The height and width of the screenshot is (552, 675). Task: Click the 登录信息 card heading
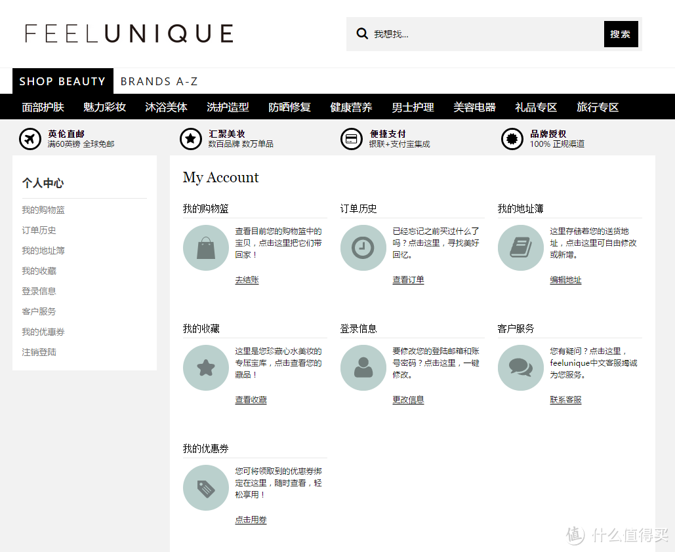click(x=359, y=328)
